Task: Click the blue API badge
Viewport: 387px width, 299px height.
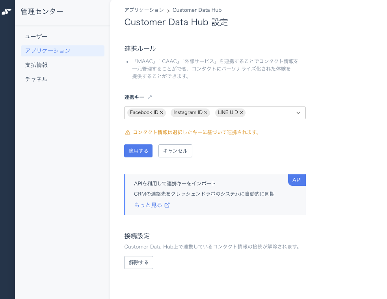Action: (297, 180)
